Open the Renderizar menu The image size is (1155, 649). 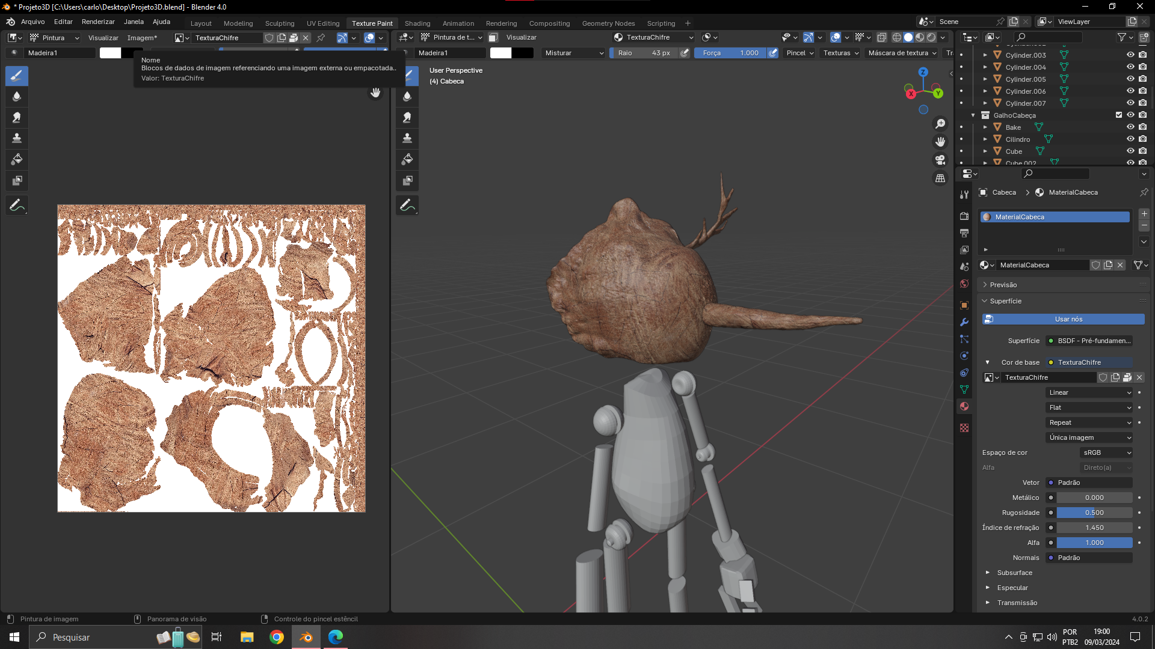[x=98, y=22]
